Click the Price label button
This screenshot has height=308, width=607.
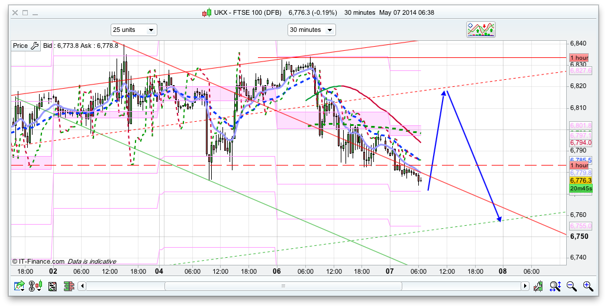tap(20, 46)
